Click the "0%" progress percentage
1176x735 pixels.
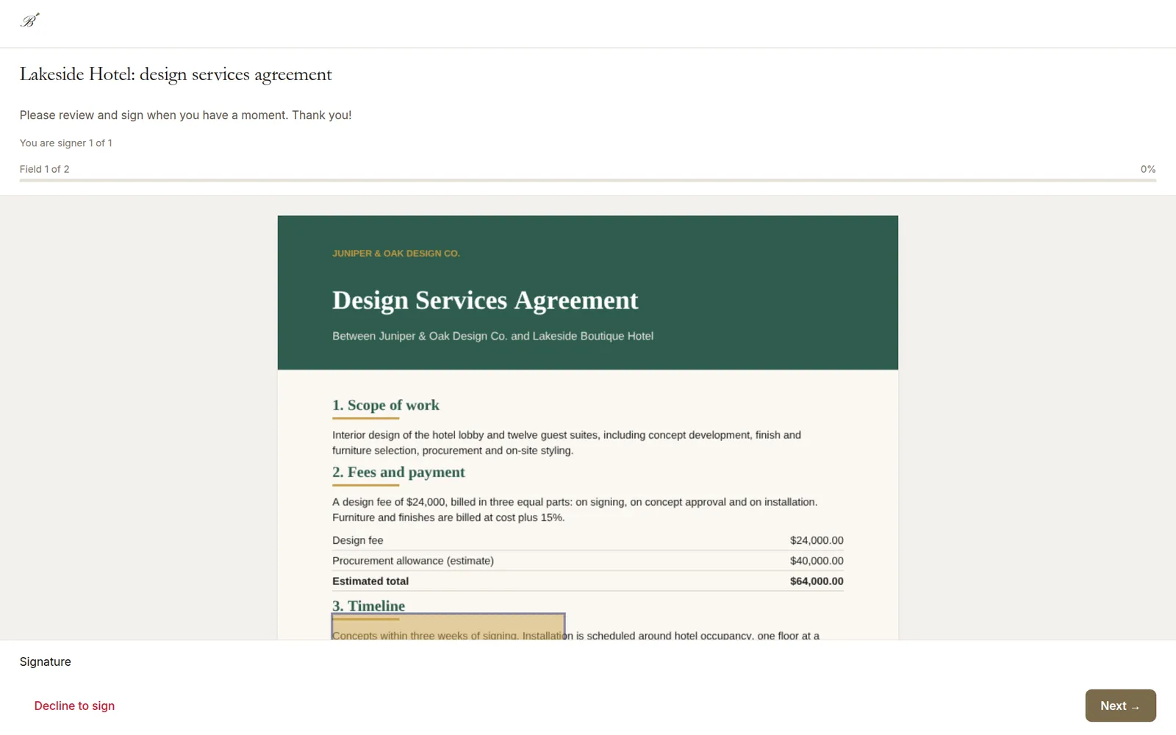1148,169
